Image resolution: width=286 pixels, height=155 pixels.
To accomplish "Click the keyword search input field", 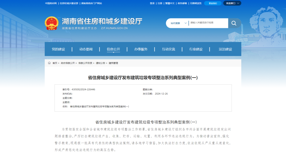I will (x=208, y=23).
